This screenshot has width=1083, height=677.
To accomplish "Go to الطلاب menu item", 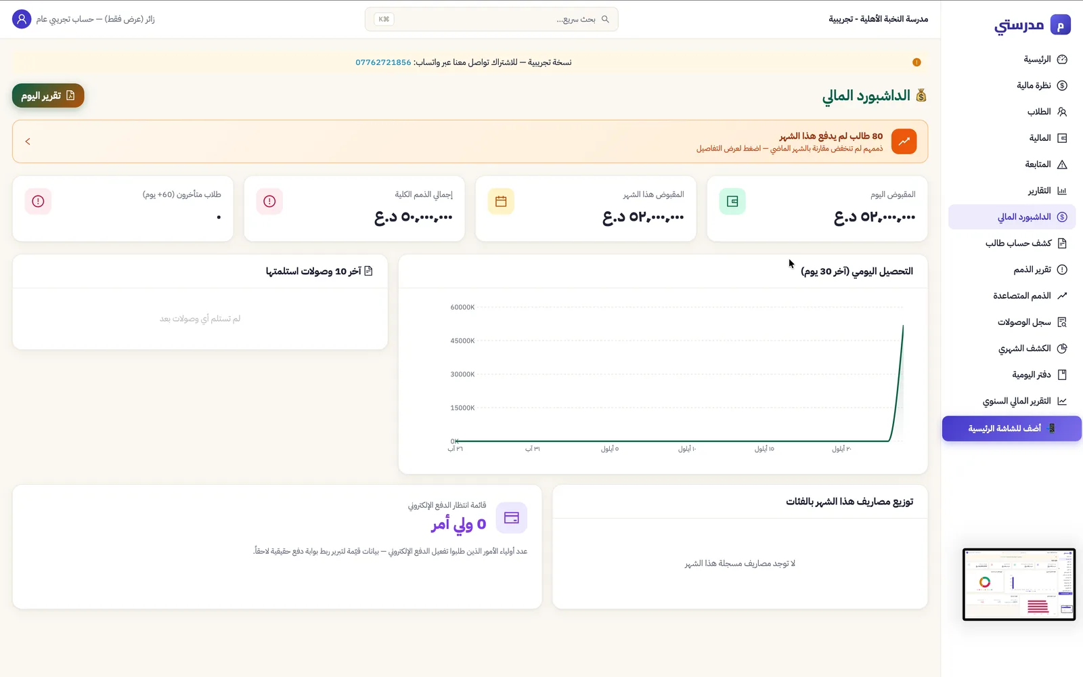I will click(1012, 112).
